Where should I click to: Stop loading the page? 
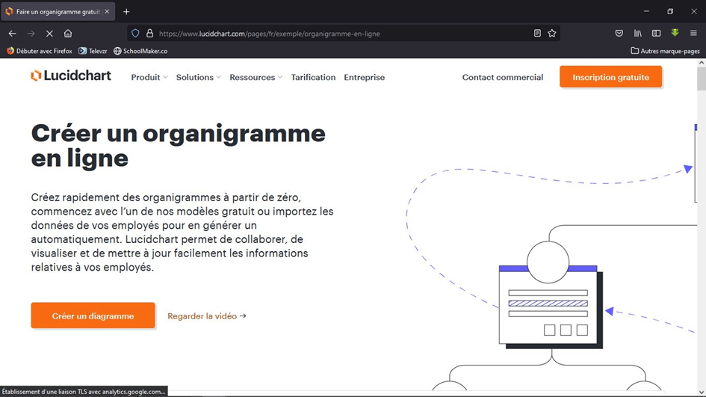point(49,34)
